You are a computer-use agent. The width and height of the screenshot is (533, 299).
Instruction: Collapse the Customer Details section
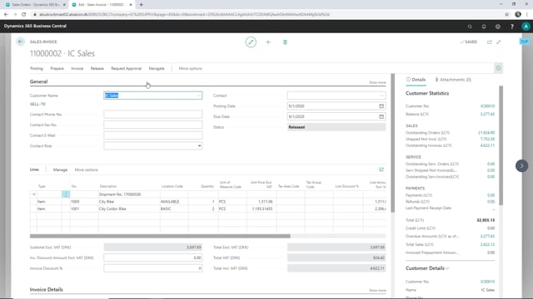(427, 268)
